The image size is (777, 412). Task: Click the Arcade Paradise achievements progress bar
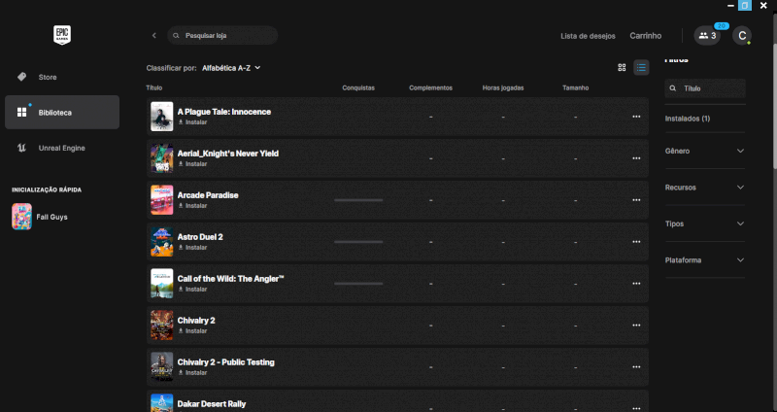pyautogui.click(x=358, y=200)
